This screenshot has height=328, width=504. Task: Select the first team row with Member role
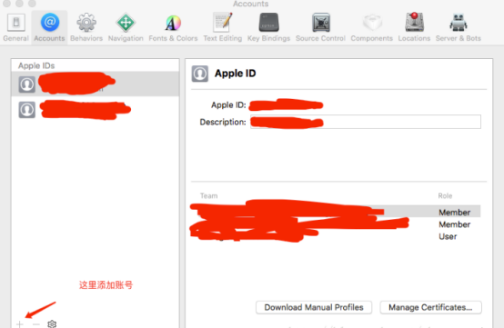click(x=336, y=212)
